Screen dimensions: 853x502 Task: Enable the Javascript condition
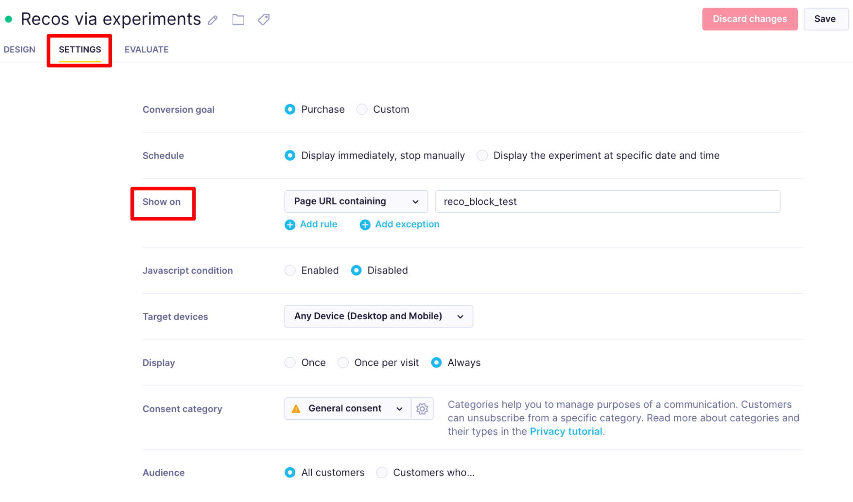point(290,270)
